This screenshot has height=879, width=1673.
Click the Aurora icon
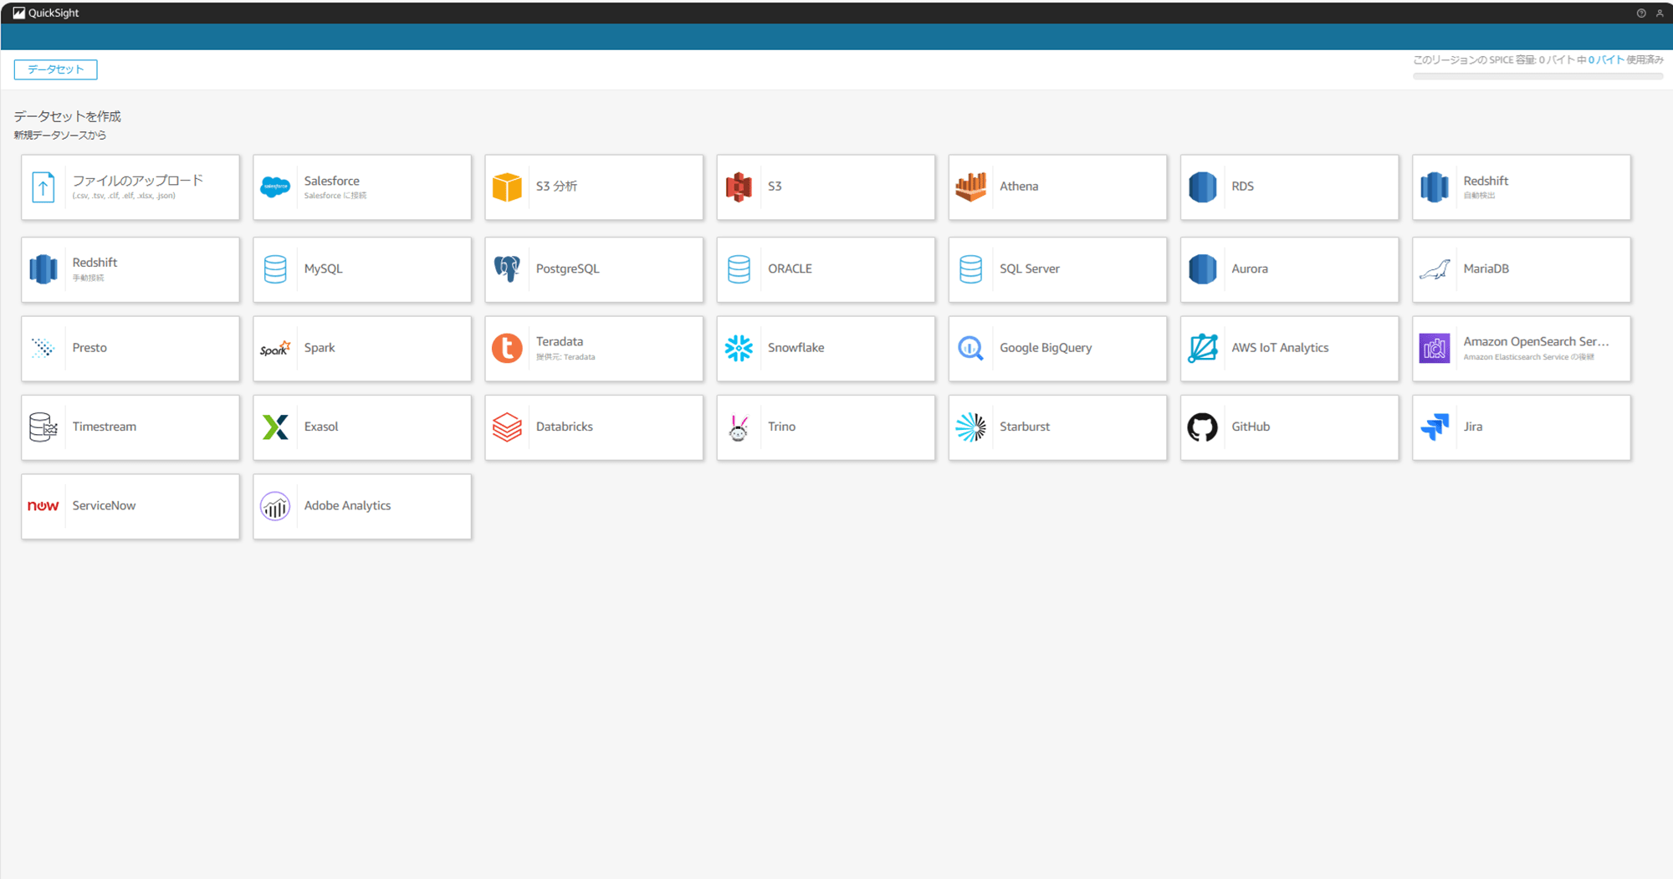coord(1202,269)
